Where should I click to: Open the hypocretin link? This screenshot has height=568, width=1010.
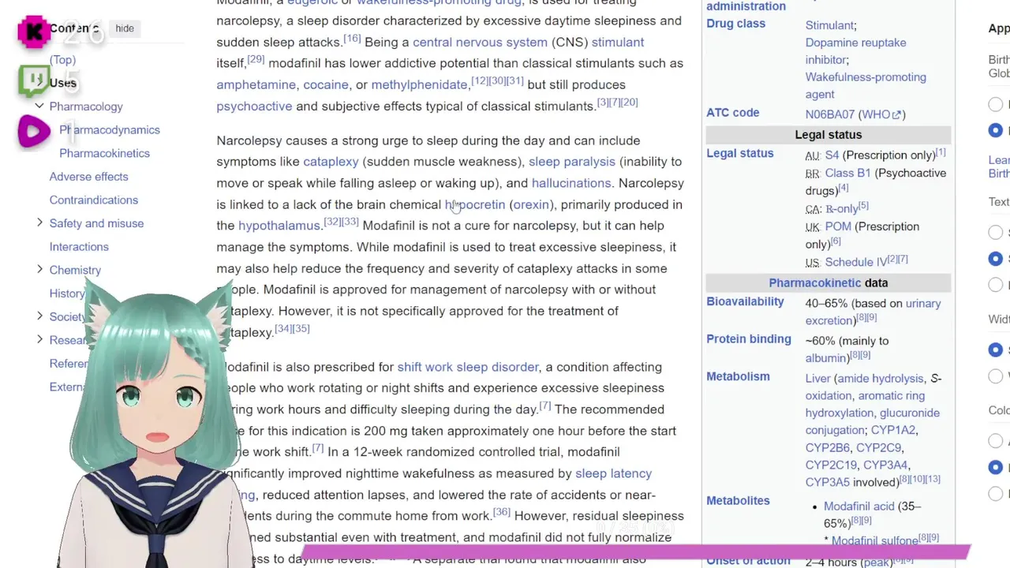click(475, 204)
